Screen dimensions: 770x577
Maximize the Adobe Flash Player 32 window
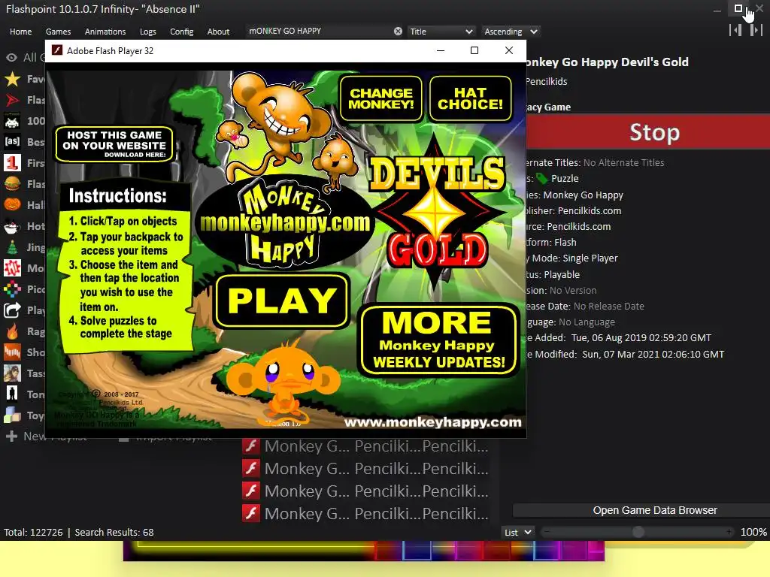pyautogui.click(x=474, y=50)
